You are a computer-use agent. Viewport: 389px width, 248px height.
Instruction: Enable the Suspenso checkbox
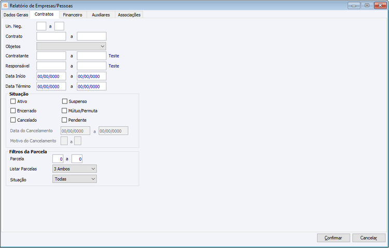tap(64, 101)
